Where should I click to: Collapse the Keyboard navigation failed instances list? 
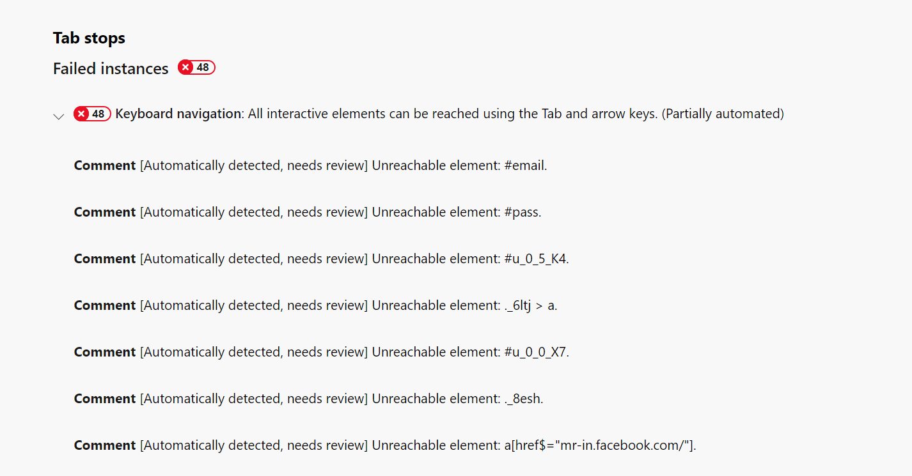point(58,116)
